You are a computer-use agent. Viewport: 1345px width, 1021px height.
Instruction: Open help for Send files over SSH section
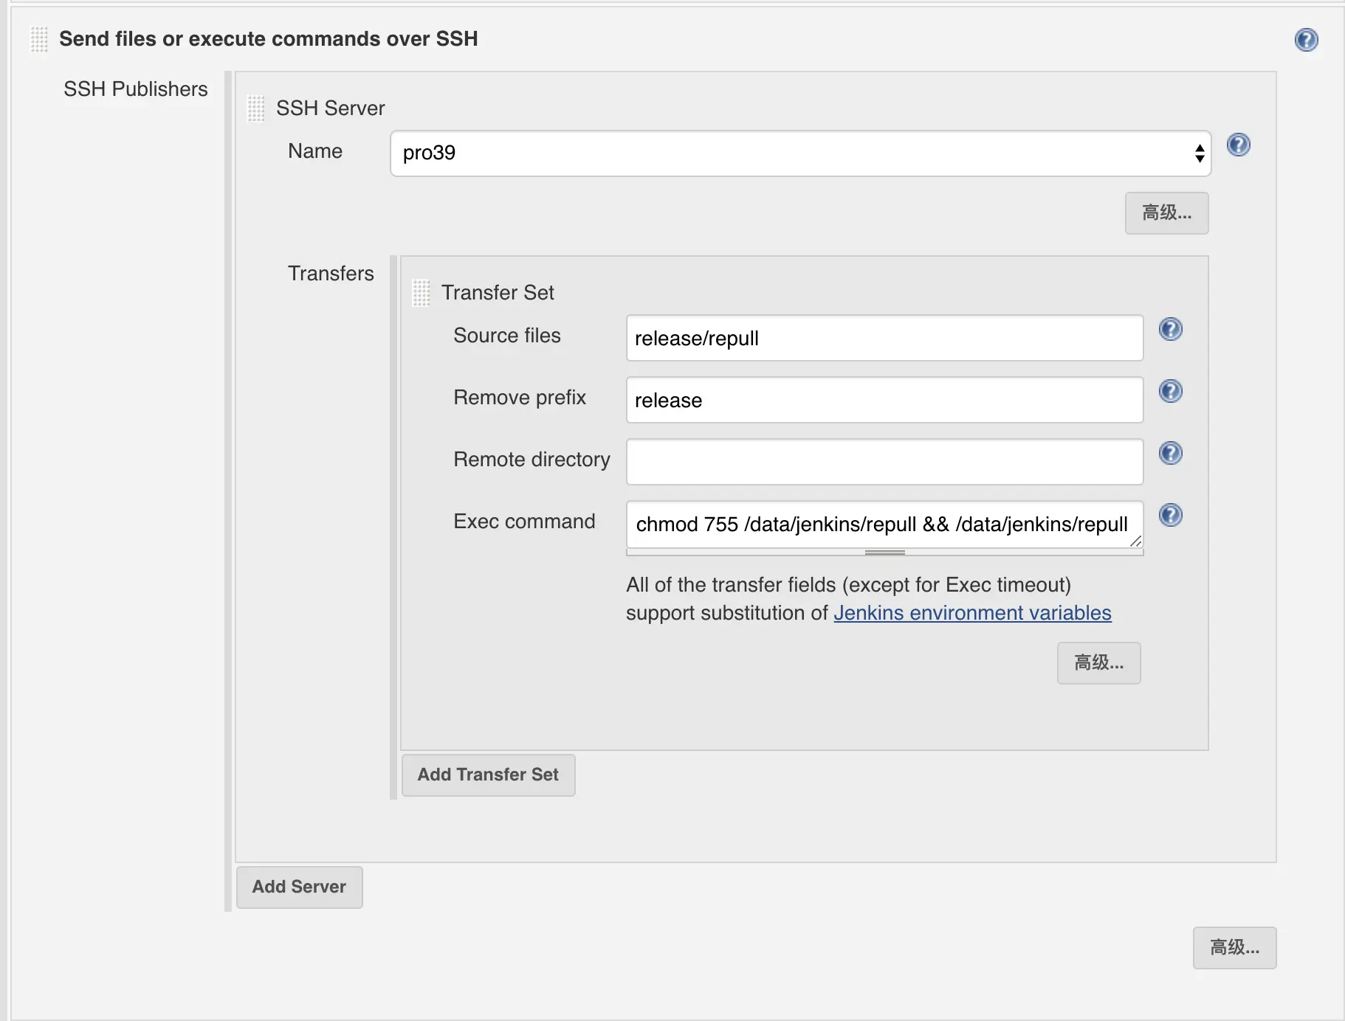1306,40
